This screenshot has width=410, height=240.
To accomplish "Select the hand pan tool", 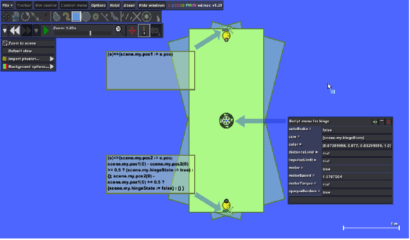I will click(15, 16).
